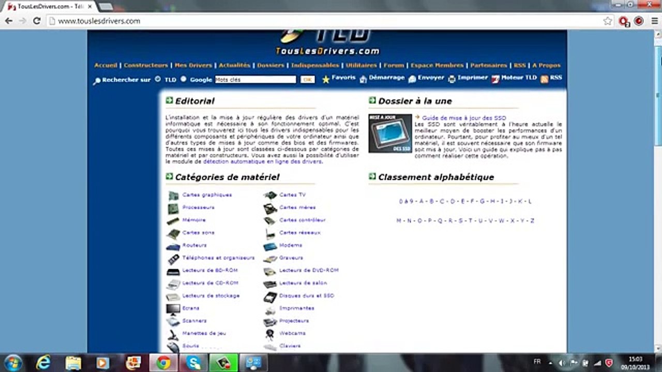Click the Imprimer printer icon in toolbar
This screenshot has height=372, width=662.
click(452, 79)
